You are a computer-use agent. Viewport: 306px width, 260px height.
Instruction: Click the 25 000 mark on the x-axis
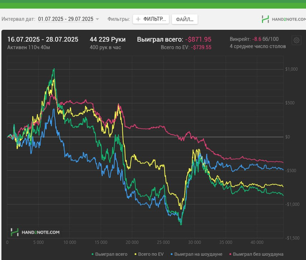tap(163, 242)
